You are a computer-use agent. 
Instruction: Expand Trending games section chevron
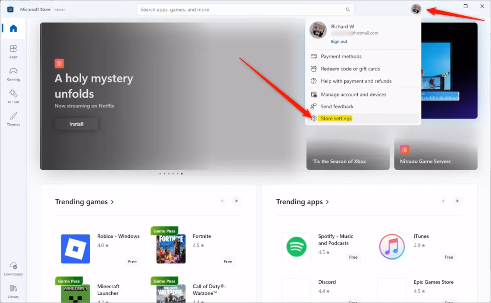pos(113,202)
